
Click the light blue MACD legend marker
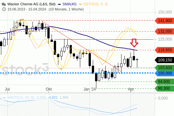coord(4,98)
